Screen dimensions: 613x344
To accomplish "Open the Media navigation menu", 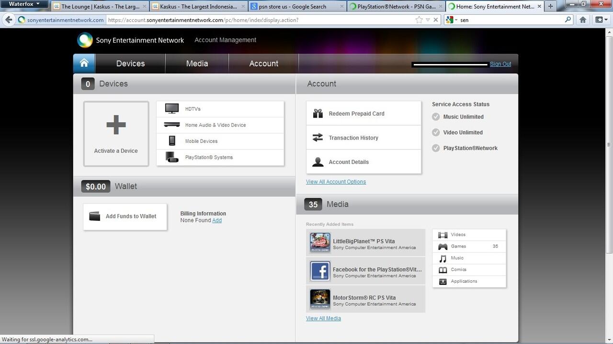I will click(x=197, y=63).
